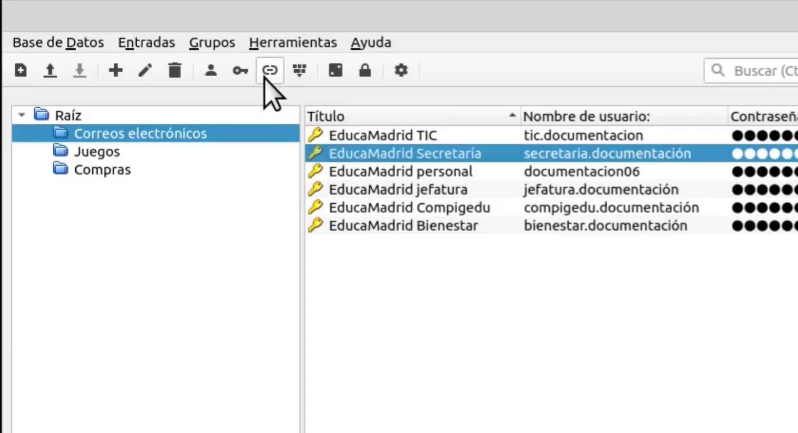Click masked password of EducaMadrid Compigedu

coord(764,207)
